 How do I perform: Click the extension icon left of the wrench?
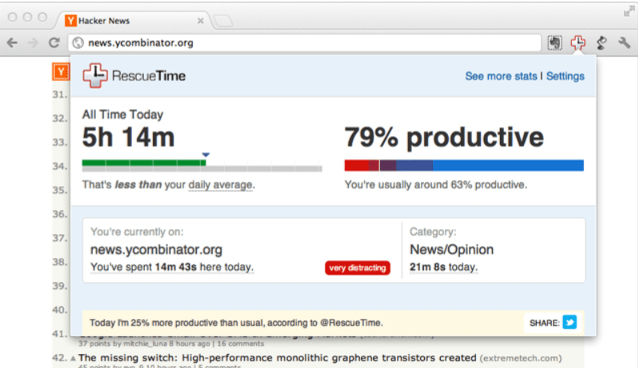(601, 43)
